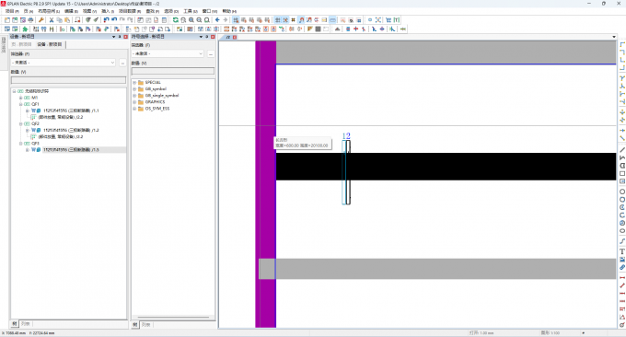The image size is (626, 337).
Task: Open device navigator panel dropdown arrow
Action: 114,37
